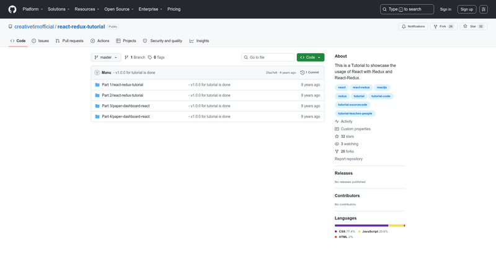Click the Sign up button

[x=467, y=9]
